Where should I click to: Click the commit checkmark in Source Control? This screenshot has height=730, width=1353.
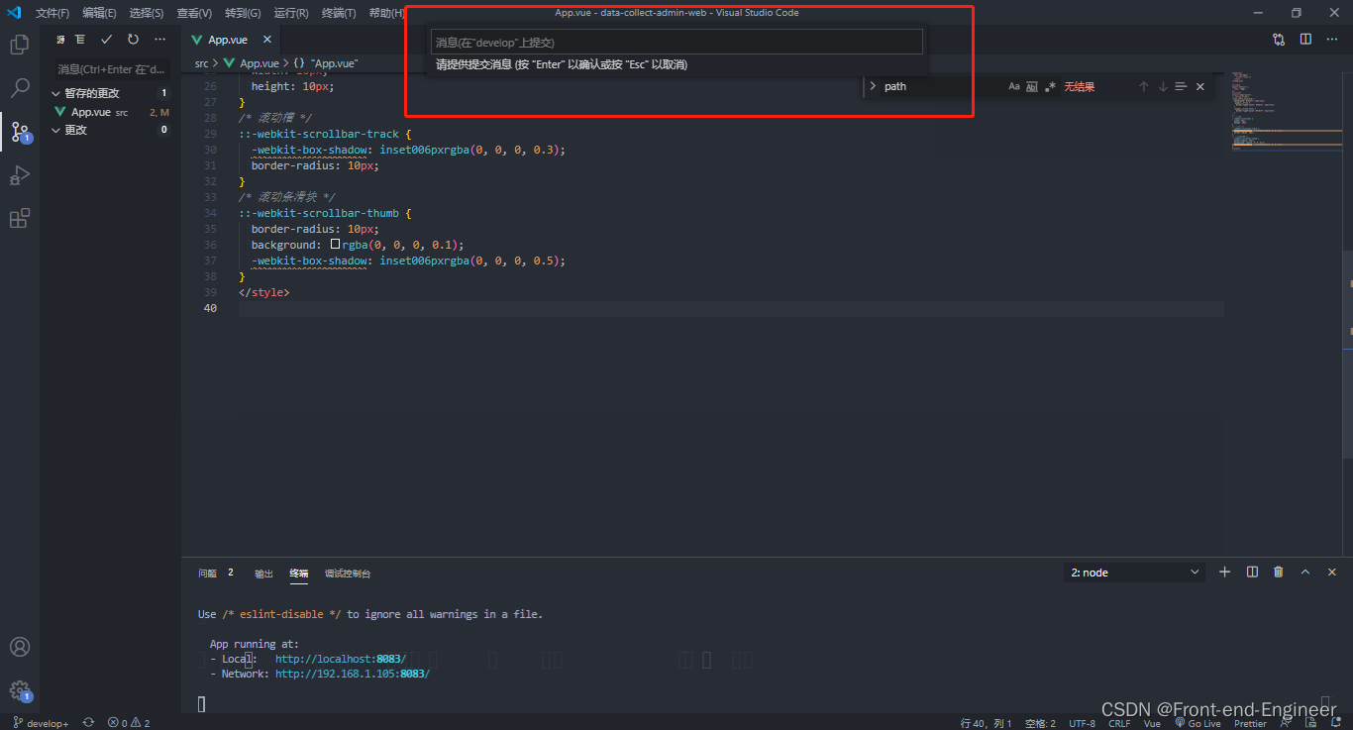point(107,40)
